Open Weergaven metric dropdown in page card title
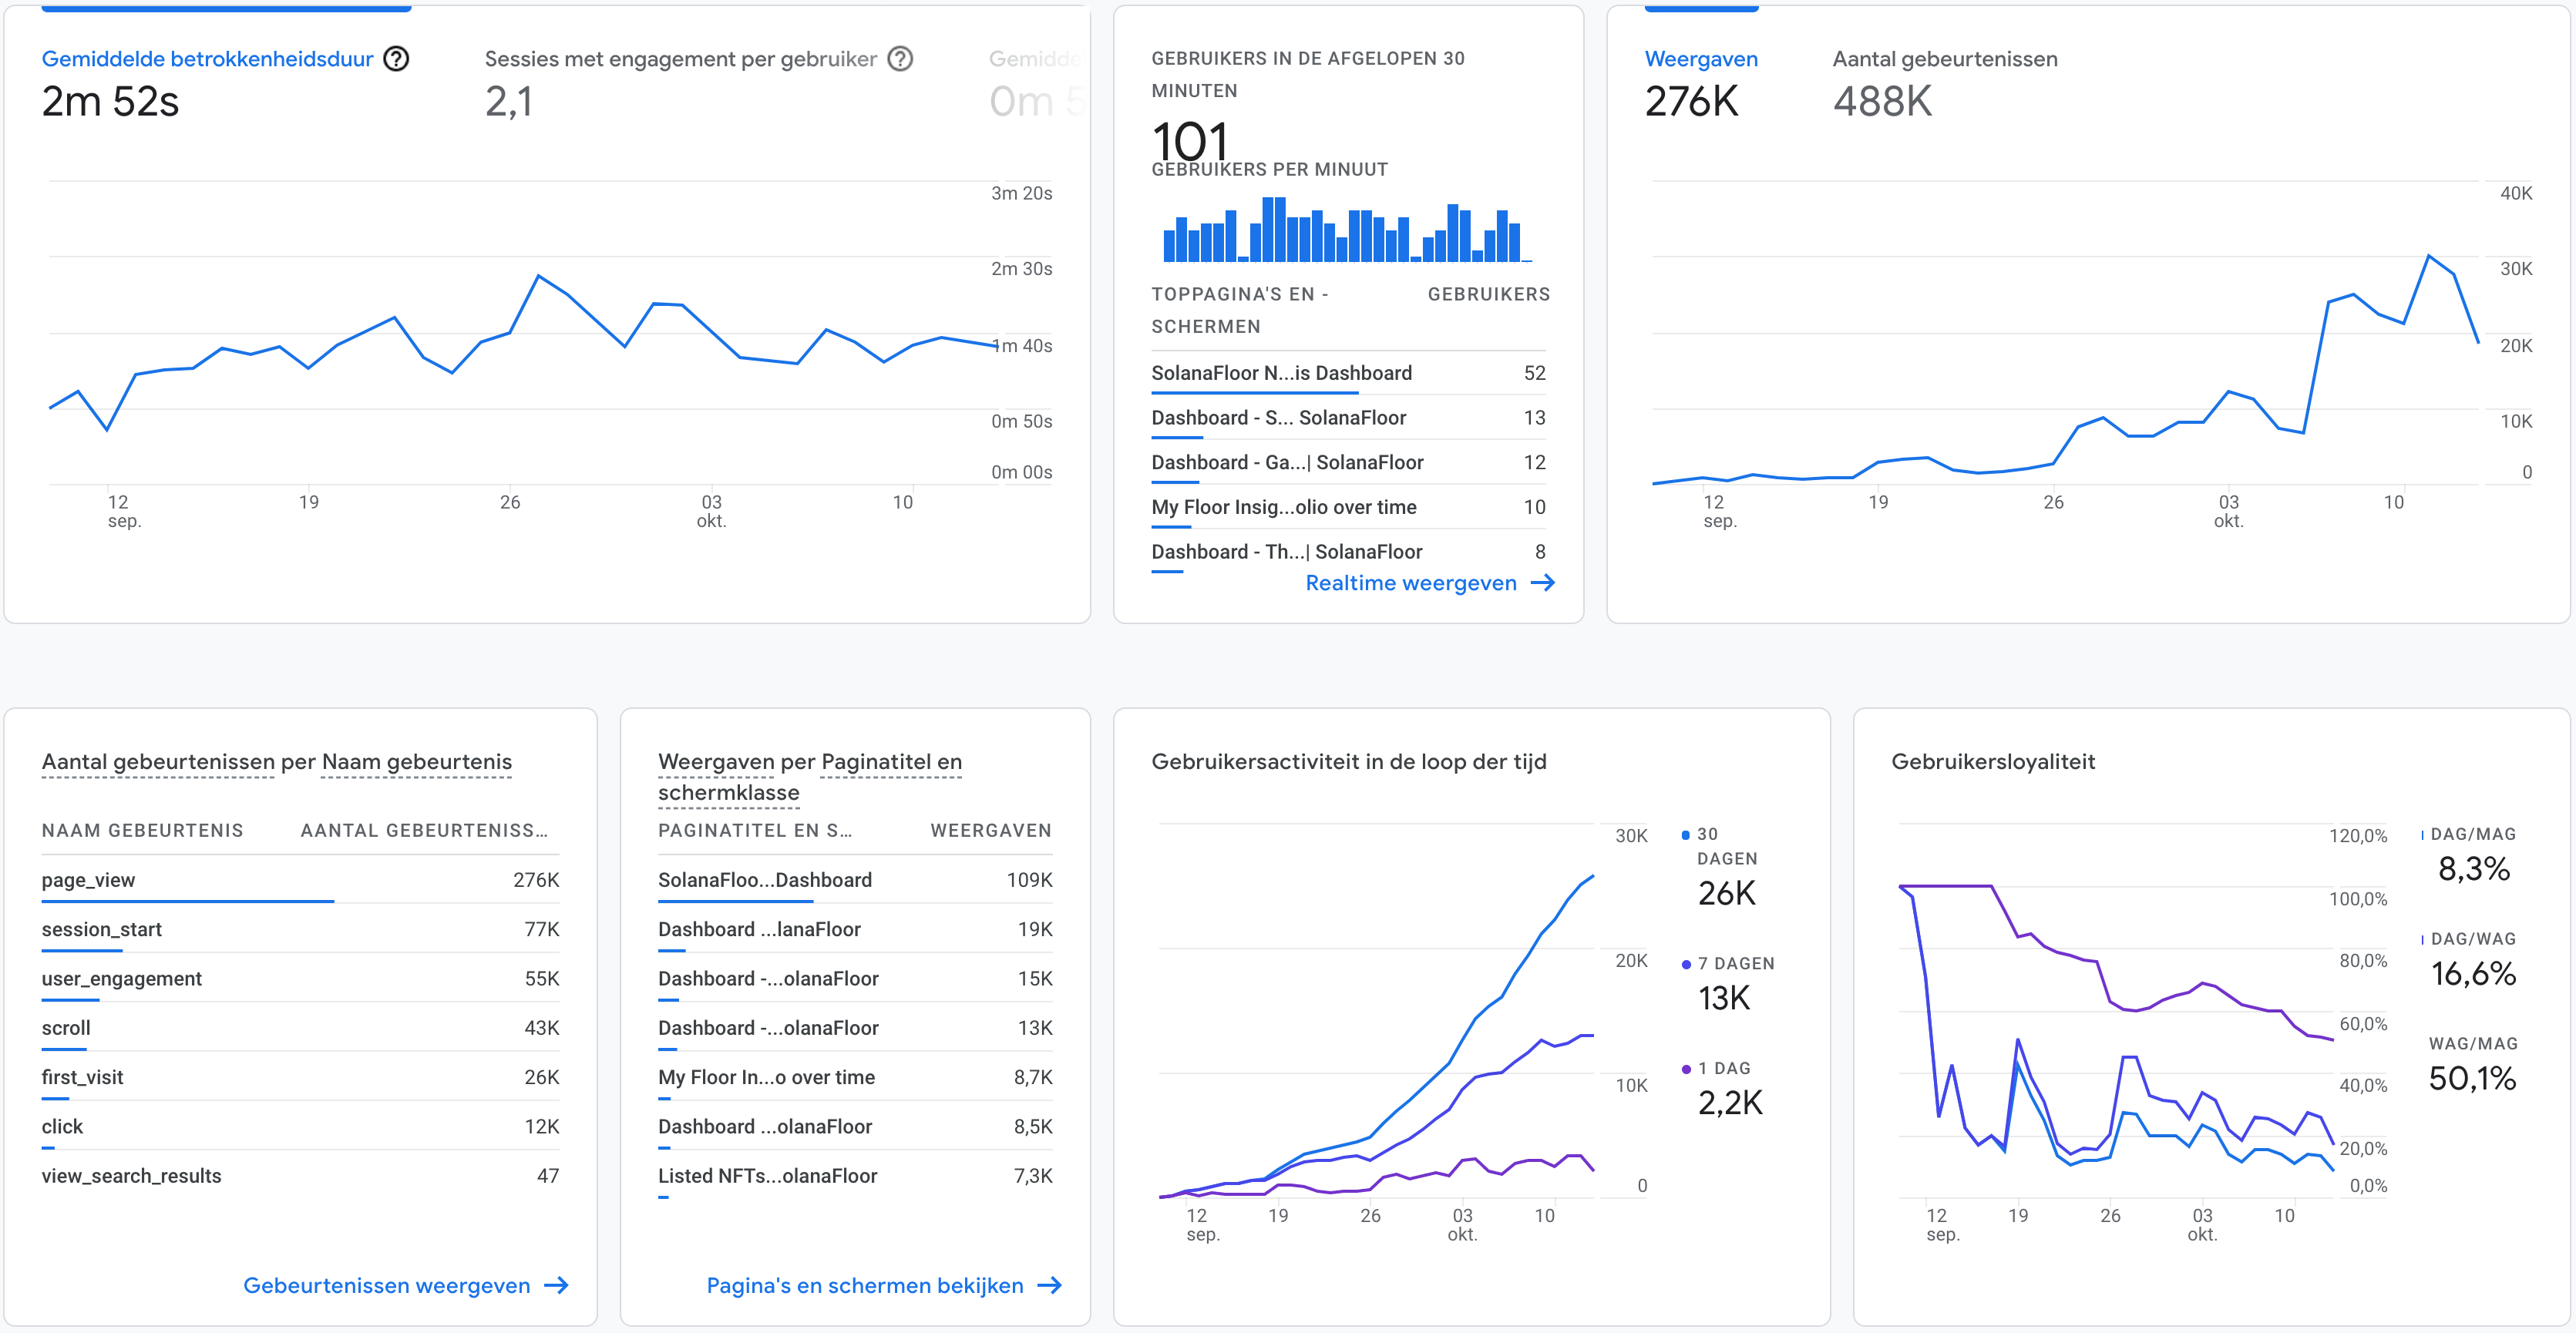Viewport: 2576px width, 1333px height. 715,762
